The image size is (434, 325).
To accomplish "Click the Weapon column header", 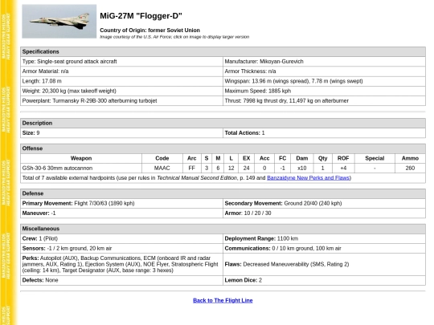I will coord(81,158).
